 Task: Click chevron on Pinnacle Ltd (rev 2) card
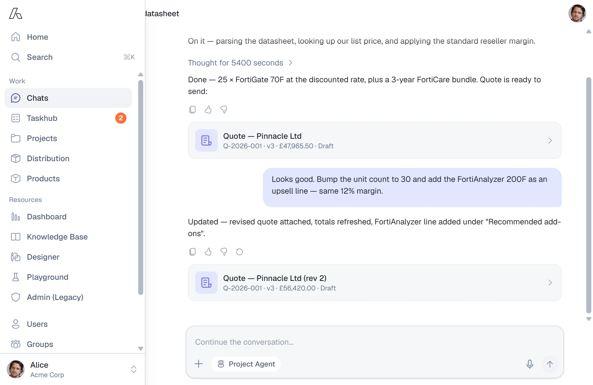550,283
